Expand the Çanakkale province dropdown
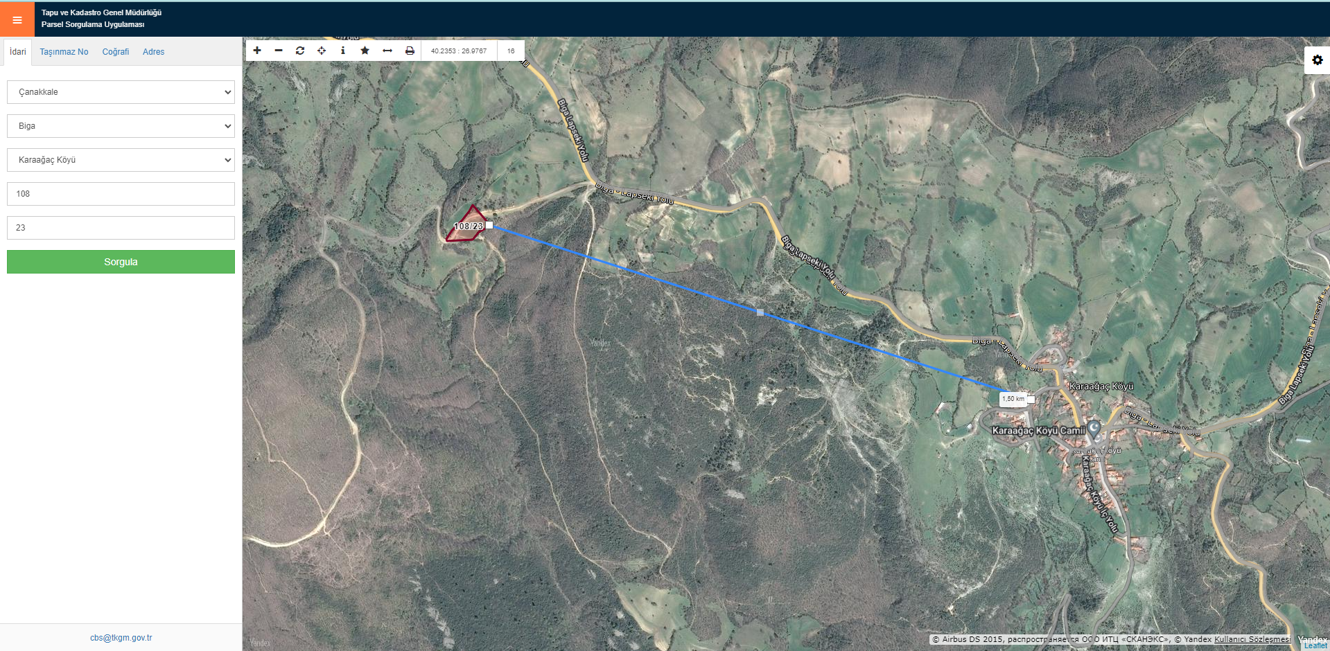Image resolution: width=1330 pixels, height=651 pixels. coord(121,92)
